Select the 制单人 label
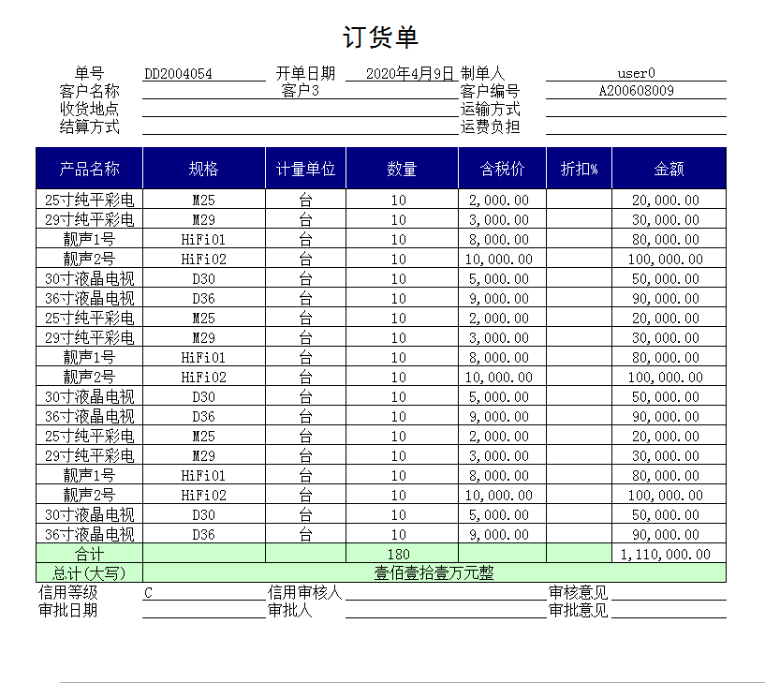 pyautogui.click(x=482, y=74)
